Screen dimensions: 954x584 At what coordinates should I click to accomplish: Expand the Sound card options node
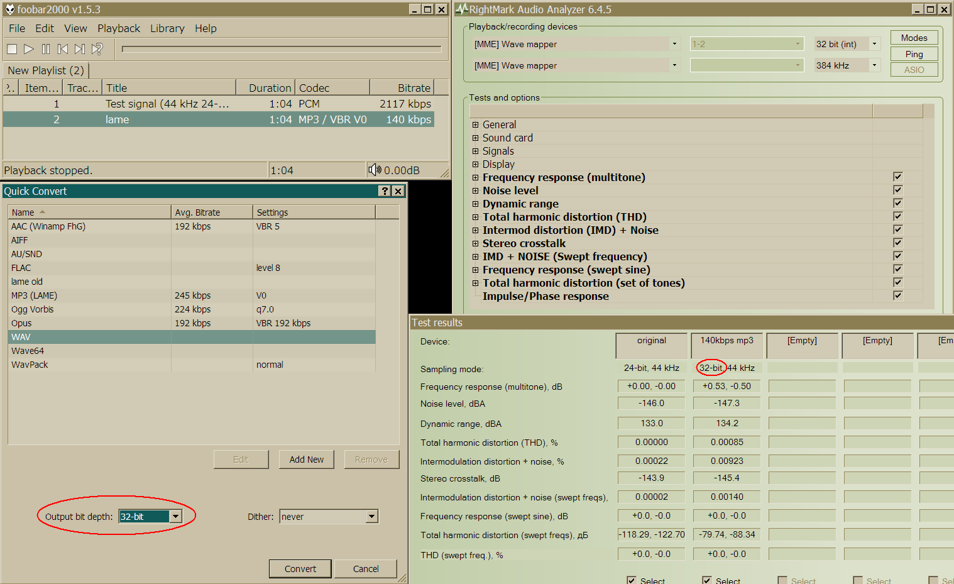pyautogui.click(x=476, y=138)
